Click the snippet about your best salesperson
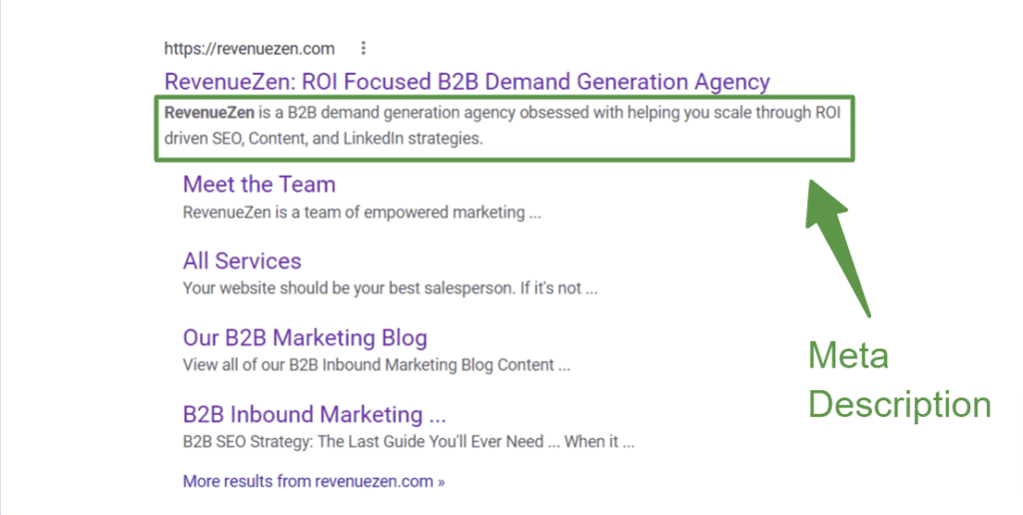1023x515 pixels. [x=390, y=288]
